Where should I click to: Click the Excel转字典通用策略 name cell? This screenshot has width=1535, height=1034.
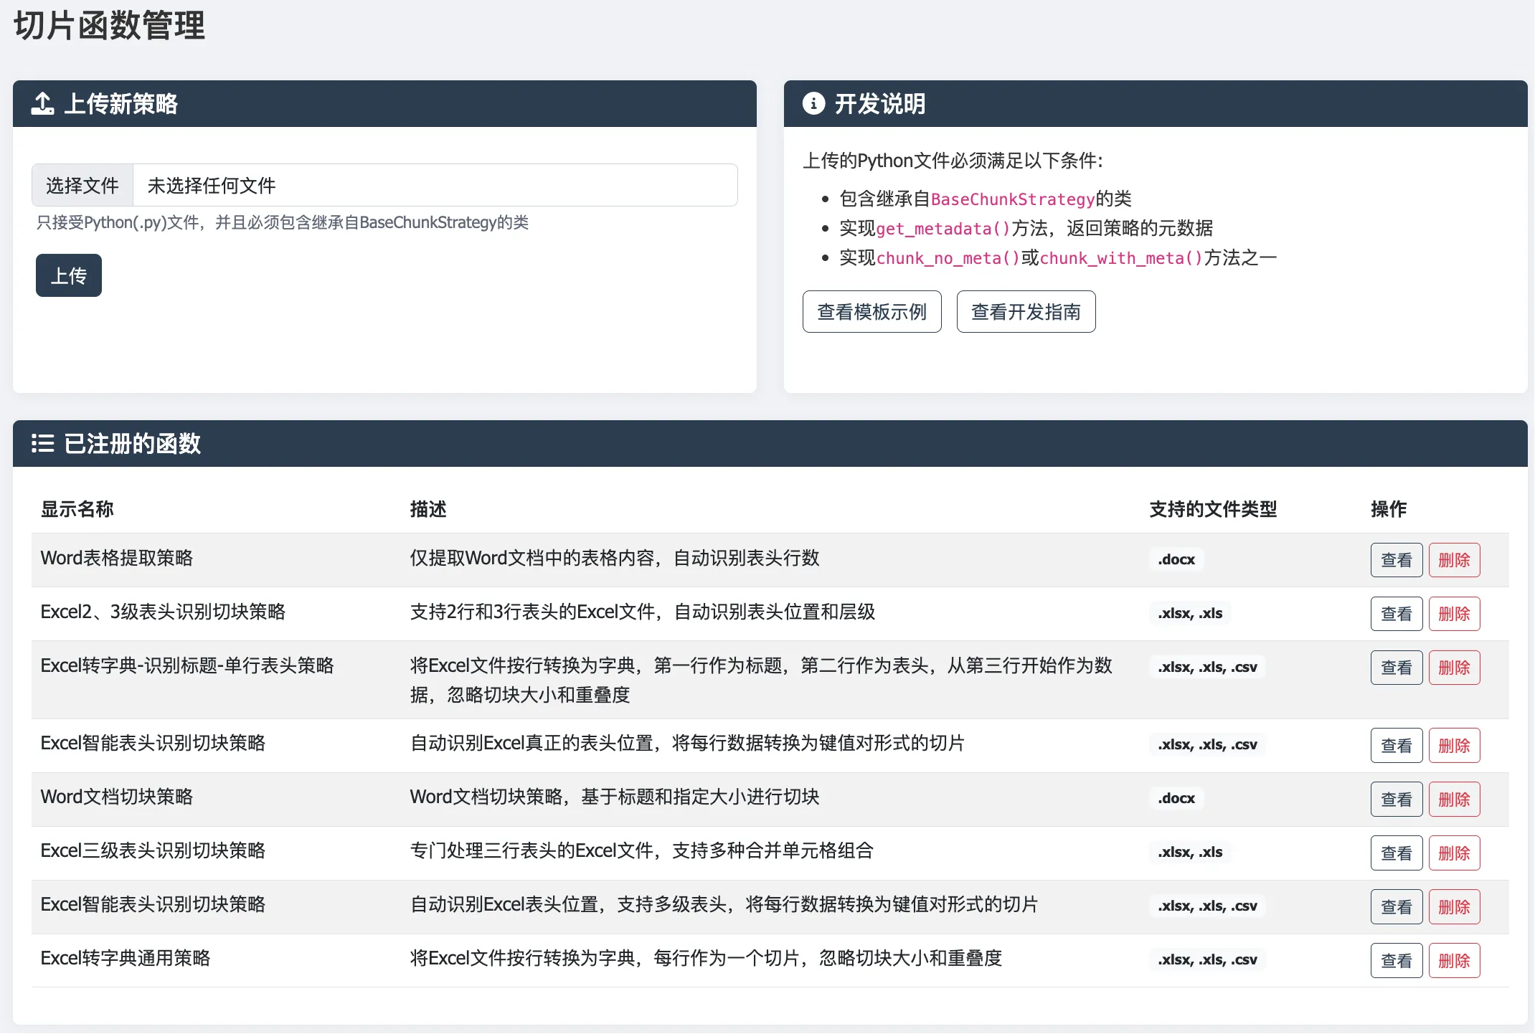(126, 958)
